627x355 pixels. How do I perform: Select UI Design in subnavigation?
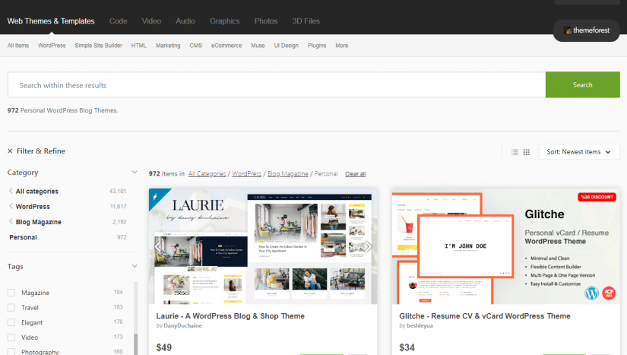point(287,46)
